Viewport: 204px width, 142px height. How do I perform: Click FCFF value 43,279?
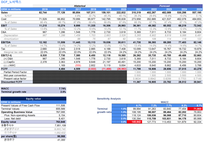(197, 69)
